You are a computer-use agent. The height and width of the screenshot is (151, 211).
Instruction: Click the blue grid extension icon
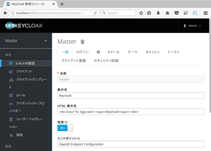pos(195,13)
